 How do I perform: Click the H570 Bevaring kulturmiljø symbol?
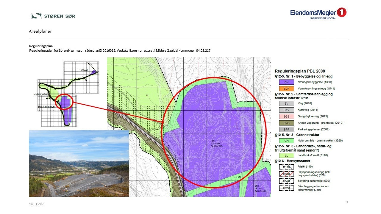(287, 181)
